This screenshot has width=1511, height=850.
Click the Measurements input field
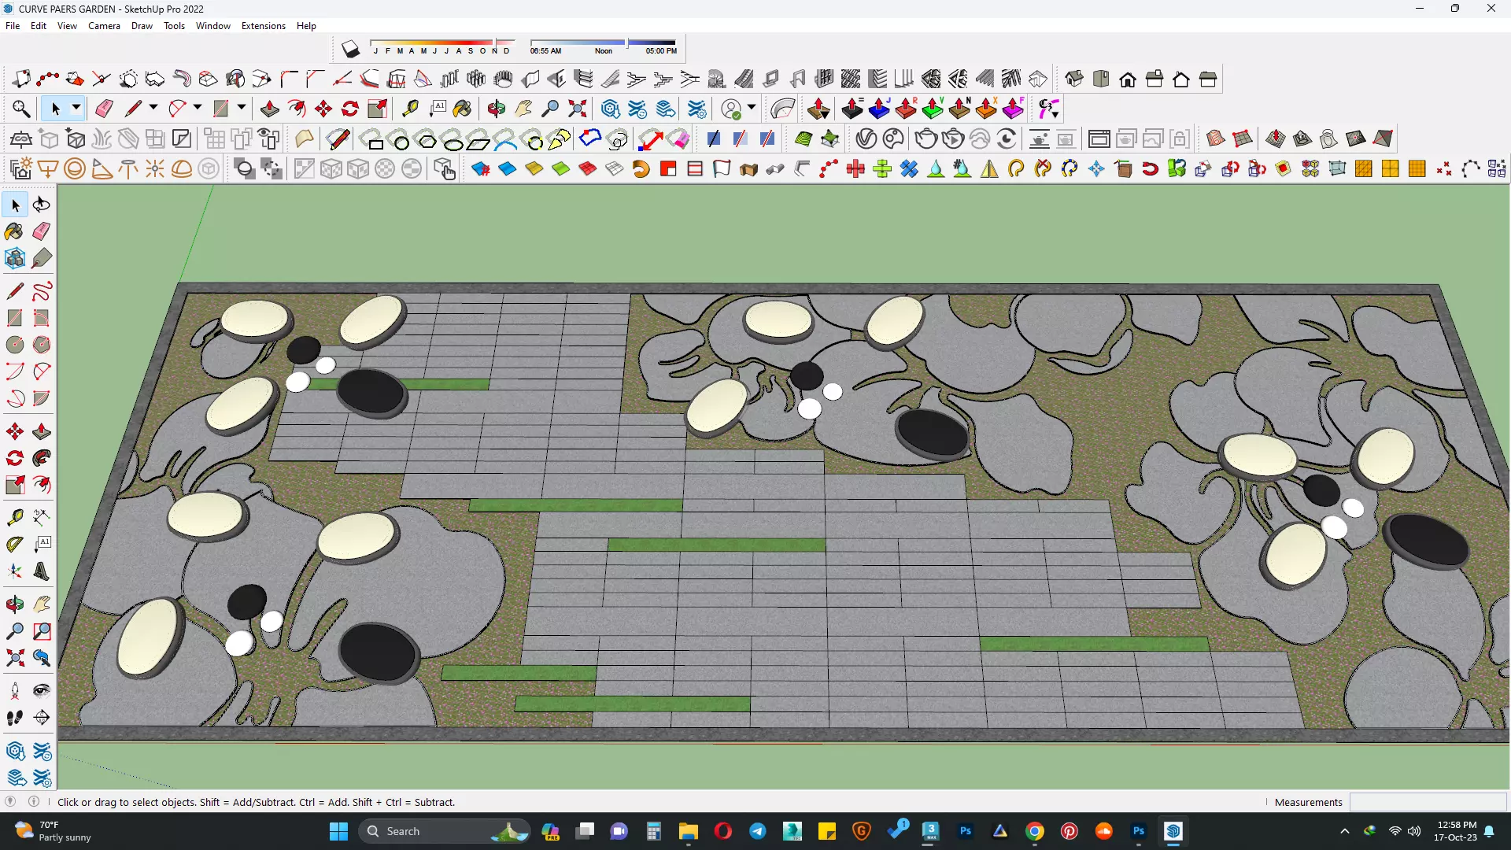[x=1427, y=802]
